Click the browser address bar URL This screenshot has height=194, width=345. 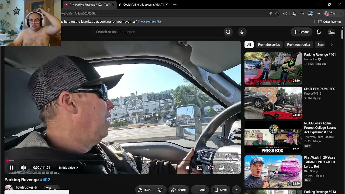78,13
